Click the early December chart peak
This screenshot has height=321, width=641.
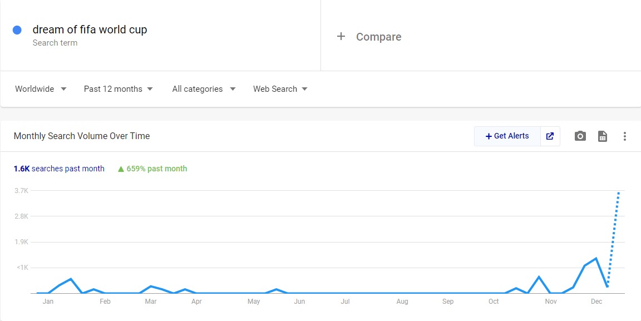pos(596,259)
